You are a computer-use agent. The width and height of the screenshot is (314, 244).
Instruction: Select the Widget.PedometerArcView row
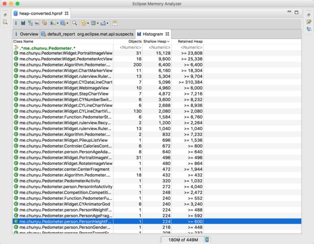[x=157, y=59]
